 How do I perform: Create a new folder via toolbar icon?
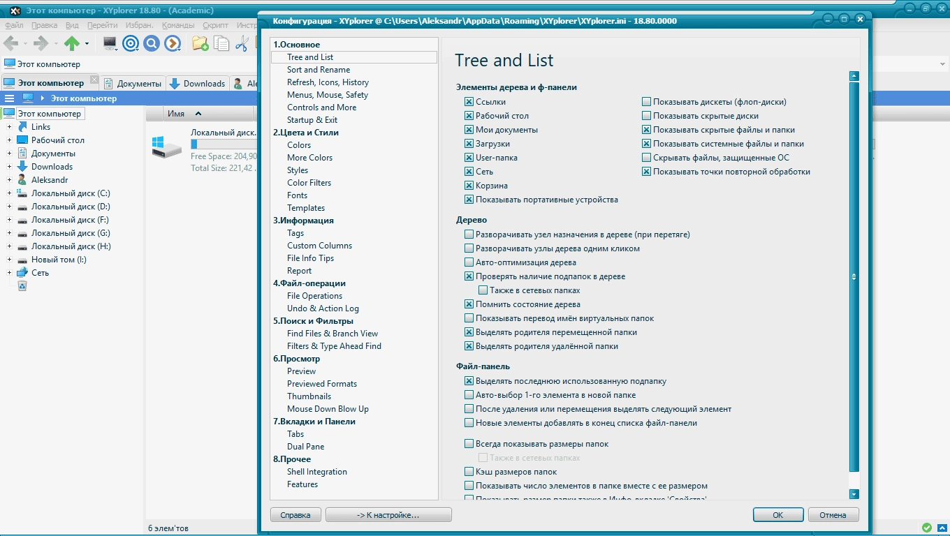(x=200, y=43)
